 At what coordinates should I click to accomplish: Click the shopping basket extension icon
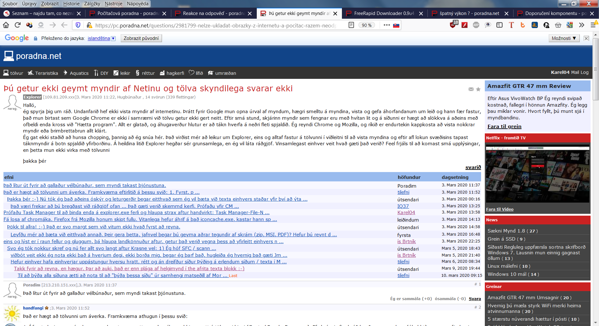coord(558,25)
